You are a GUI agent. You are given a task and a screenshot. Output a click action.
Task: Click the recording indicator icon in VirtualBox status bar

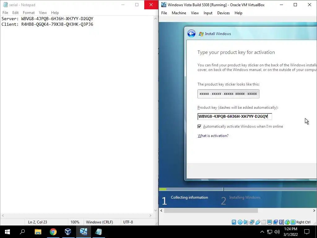tap(275, 222)
